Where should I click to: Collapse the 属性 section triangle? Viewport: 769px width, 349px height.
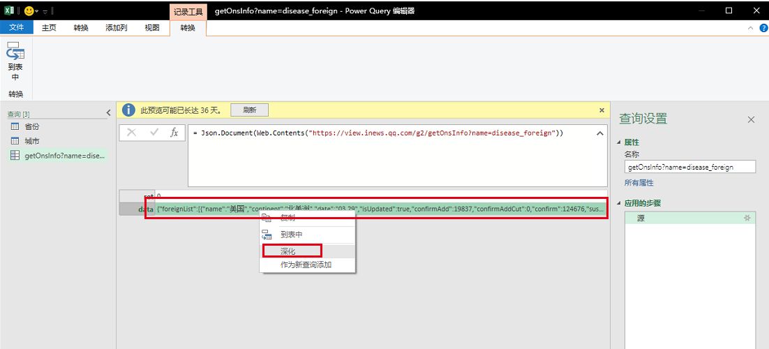[619, 142]
